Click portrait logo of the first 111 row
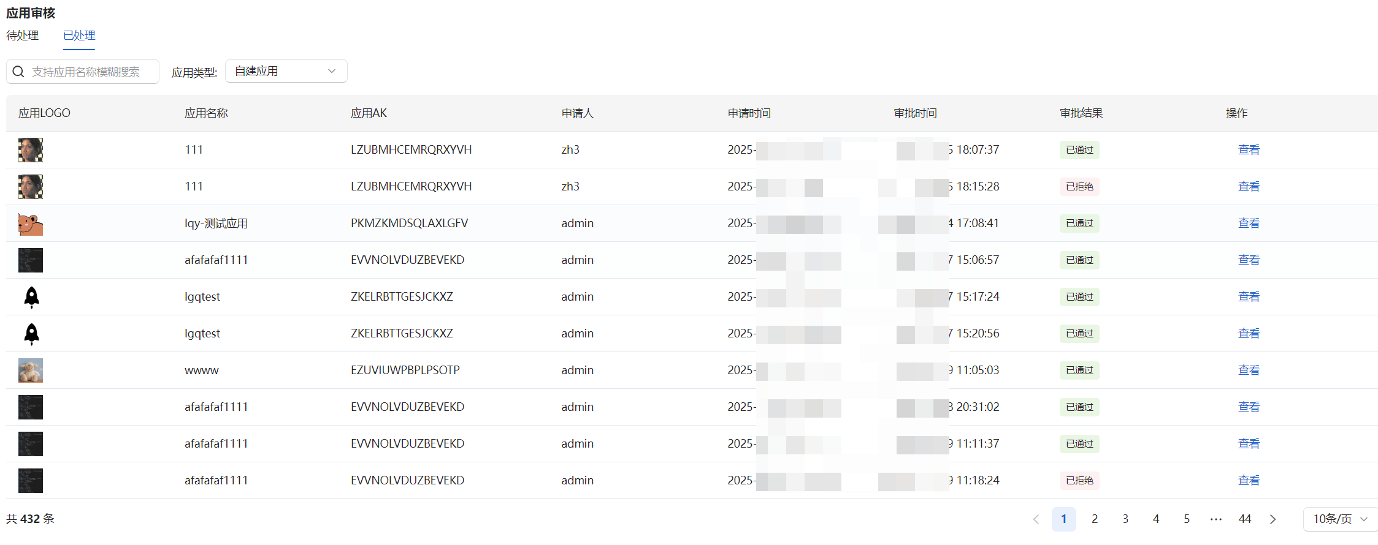The height and width of the screenshot is (545, 1378). (30, 150)
